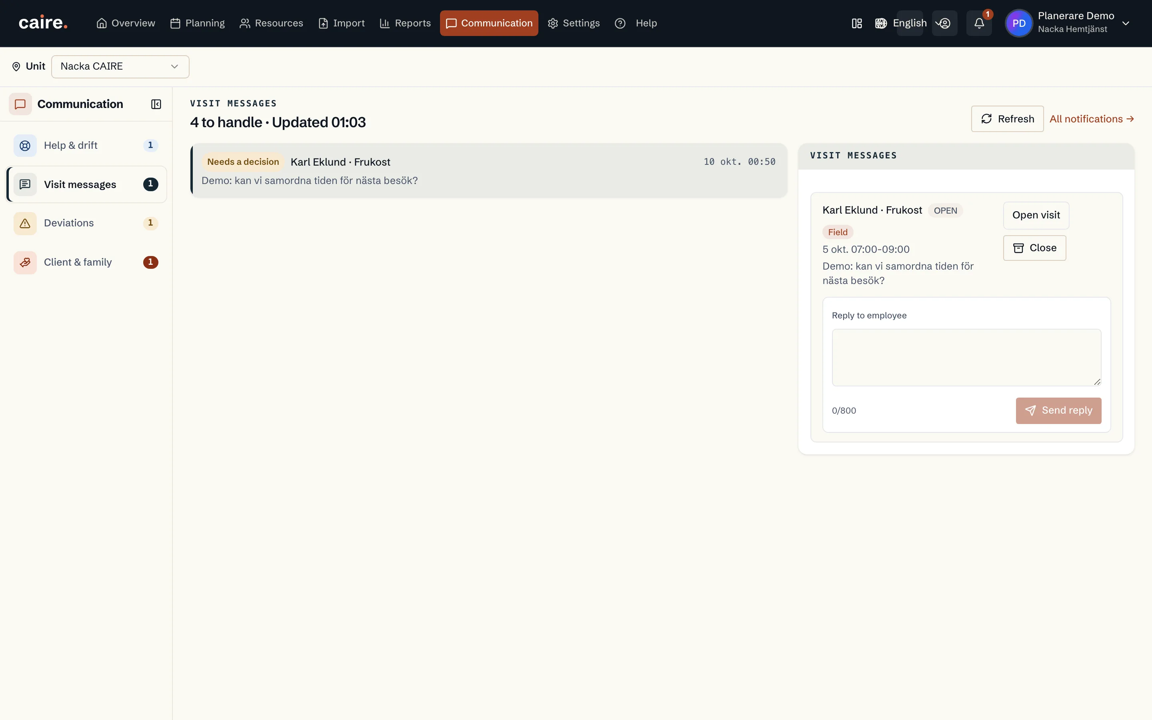The height and width of the screenshot is (720, 1152).
Task: Click the Unit location pin icon
Action: pyautogui.click(x=16, y=67)
